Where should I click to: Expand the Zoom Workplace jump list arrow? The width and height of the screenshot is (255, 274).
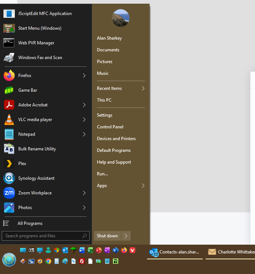pos(84,193)
